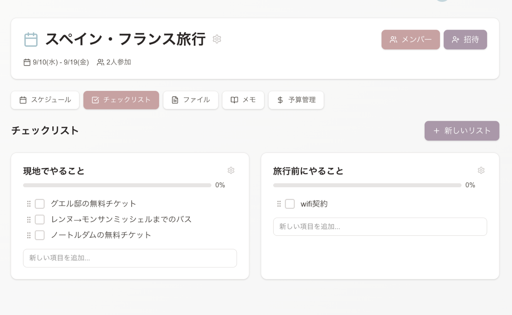Click the 2人参加 participants text
512x315 pixels.
118,62
